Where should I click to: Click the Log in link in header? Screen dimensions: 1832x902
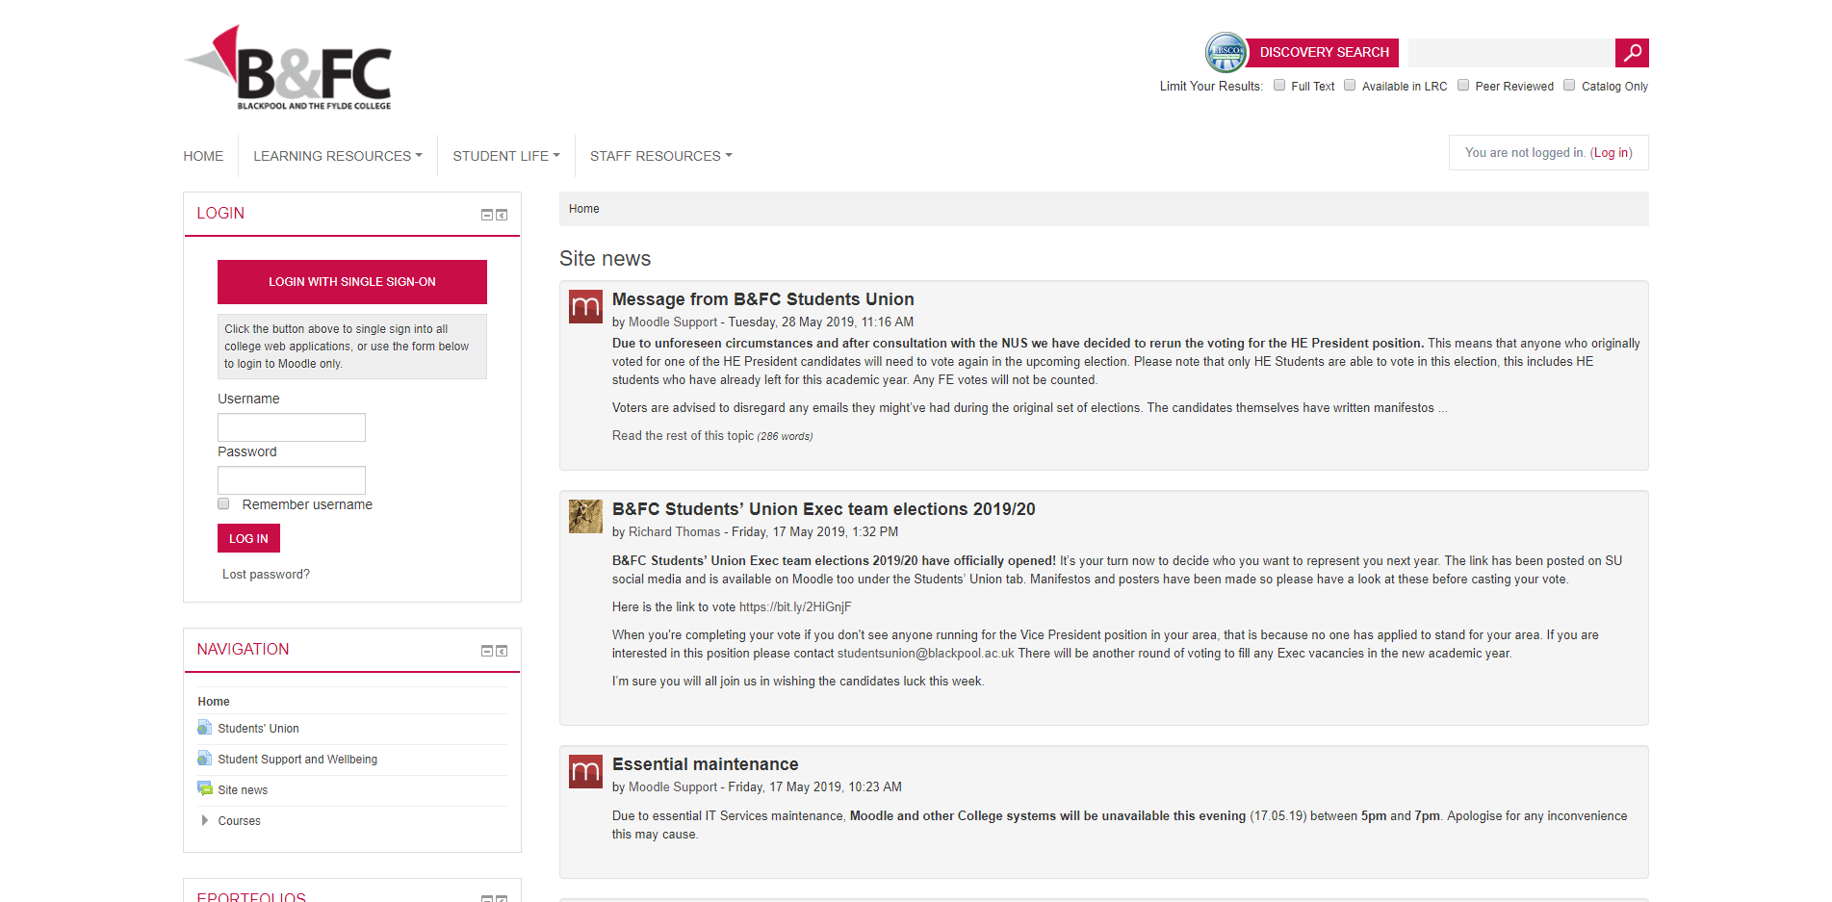click(x=1611, y=153)
